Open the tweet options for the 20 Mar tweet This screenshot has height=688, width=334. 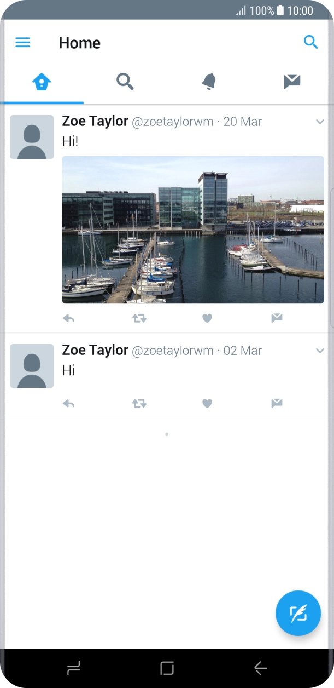pyautogui.click(x=320, y=122)
